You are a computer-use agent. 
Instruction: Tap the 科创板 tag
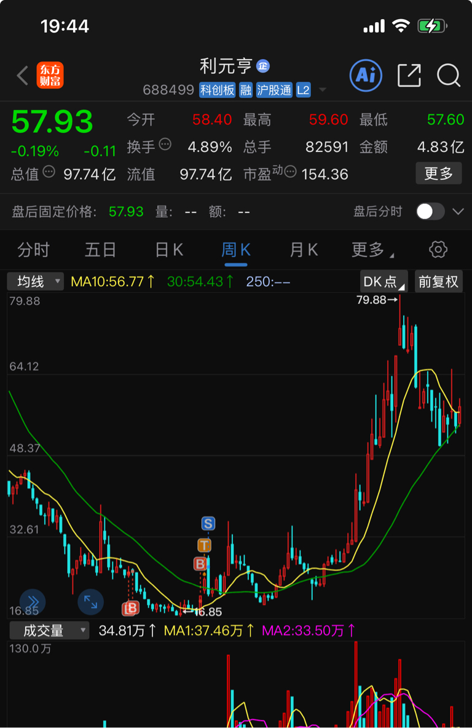[218, 90]
